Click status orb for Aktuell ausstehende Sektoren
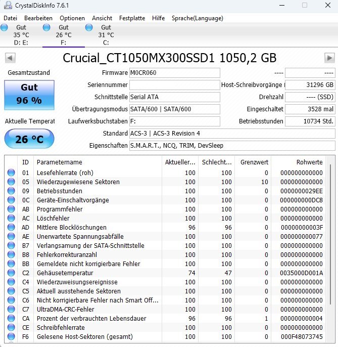Image resolution: width=338 pixels, height=347 pixels. point(11,291)
